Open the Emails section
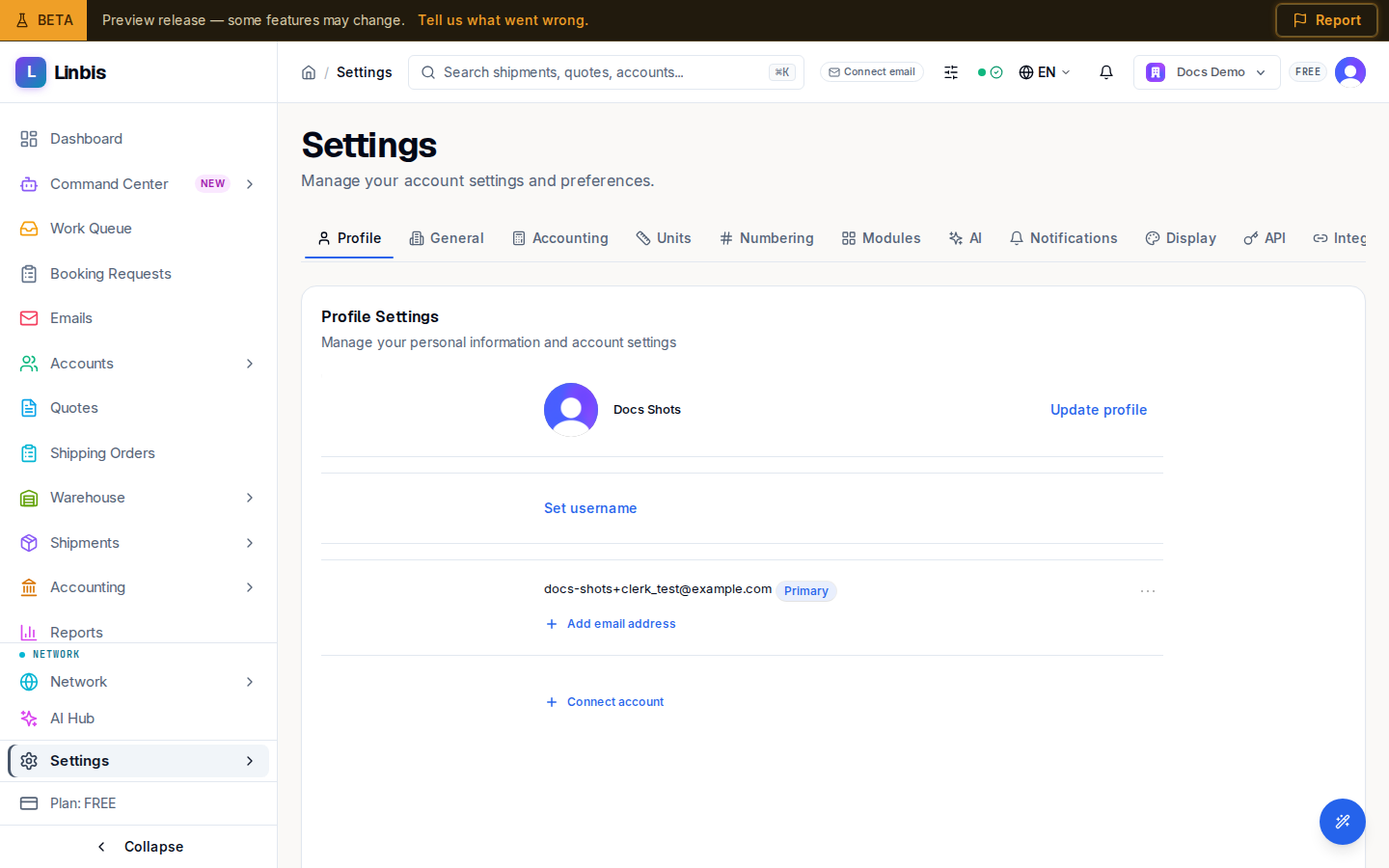 click(x=138, y=318)
